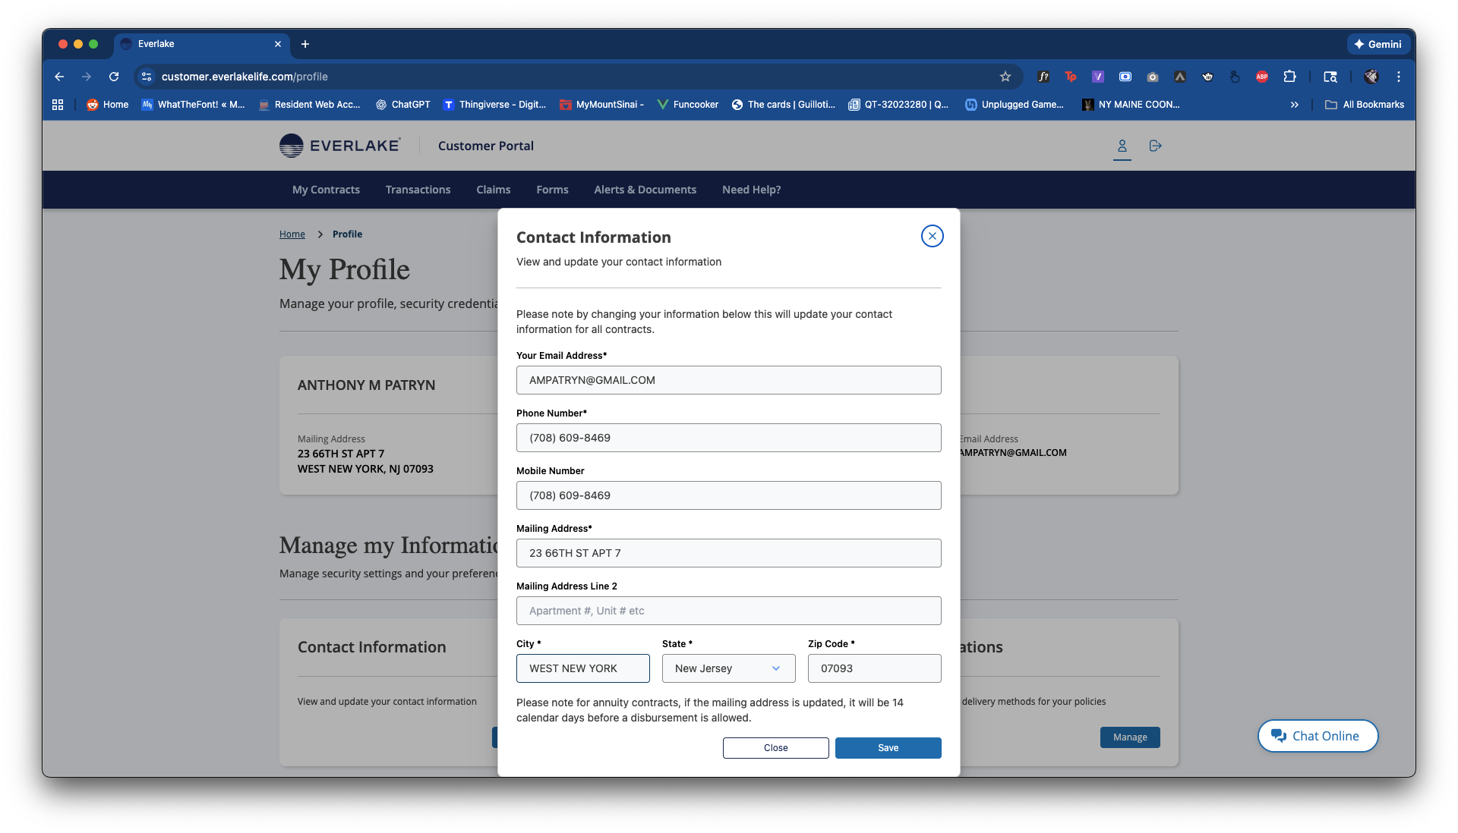Click the logout icon in portal header
Viewport: 1458px width, 833px height.
coord(1155,146)
